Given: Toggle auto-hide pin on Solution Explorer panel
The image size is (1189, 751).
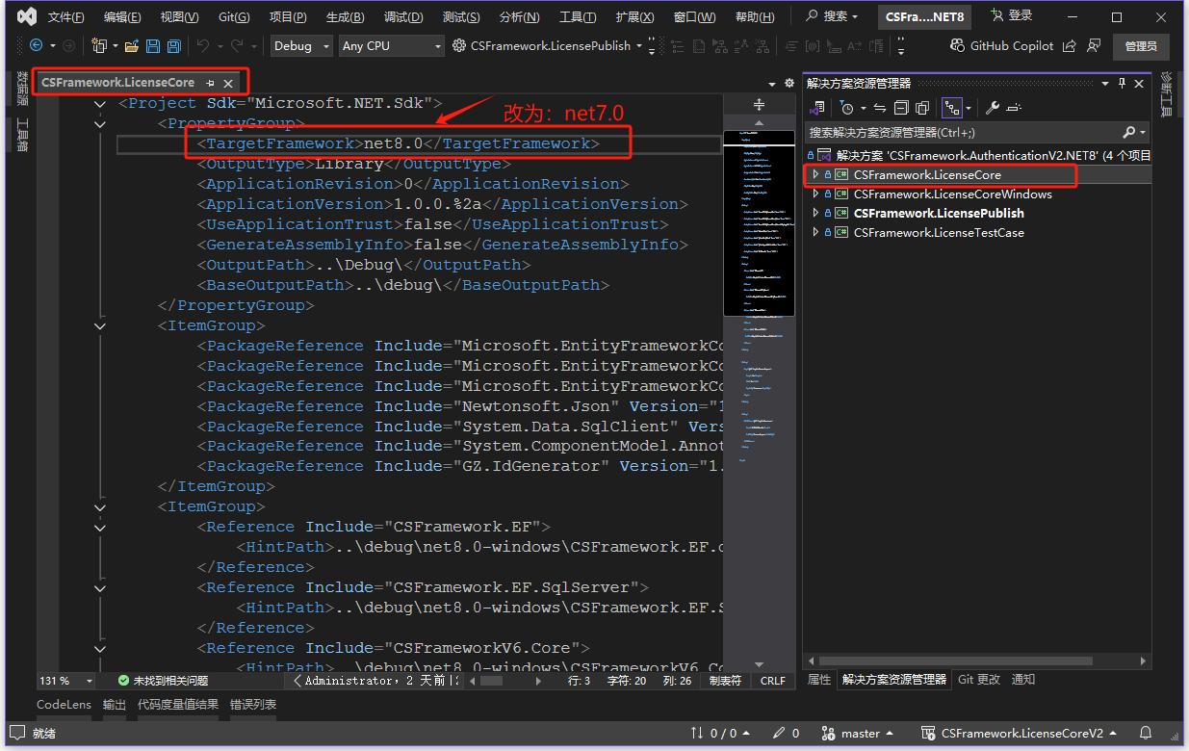Looking at the screenshot, I should (1122, 84).
